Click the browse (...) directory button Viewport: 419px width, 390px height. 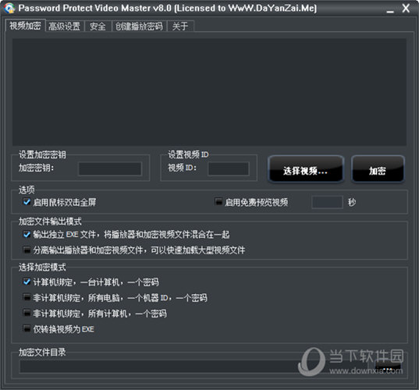click(388, 367)
